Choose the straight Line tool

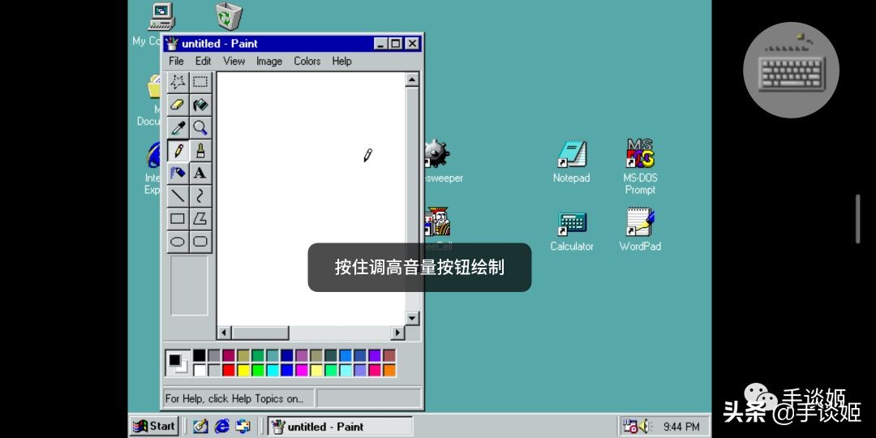click(x=178, y=196)
